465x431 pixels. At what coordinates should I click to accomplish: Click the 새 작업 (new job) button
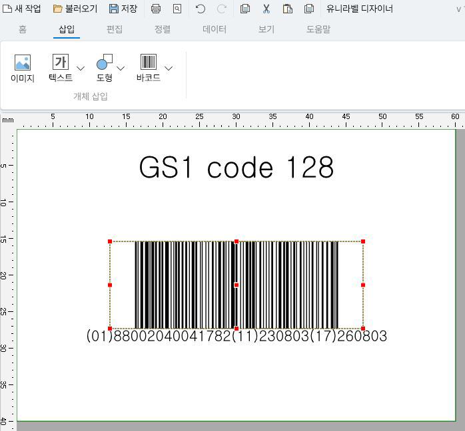[x=21, y=9]
